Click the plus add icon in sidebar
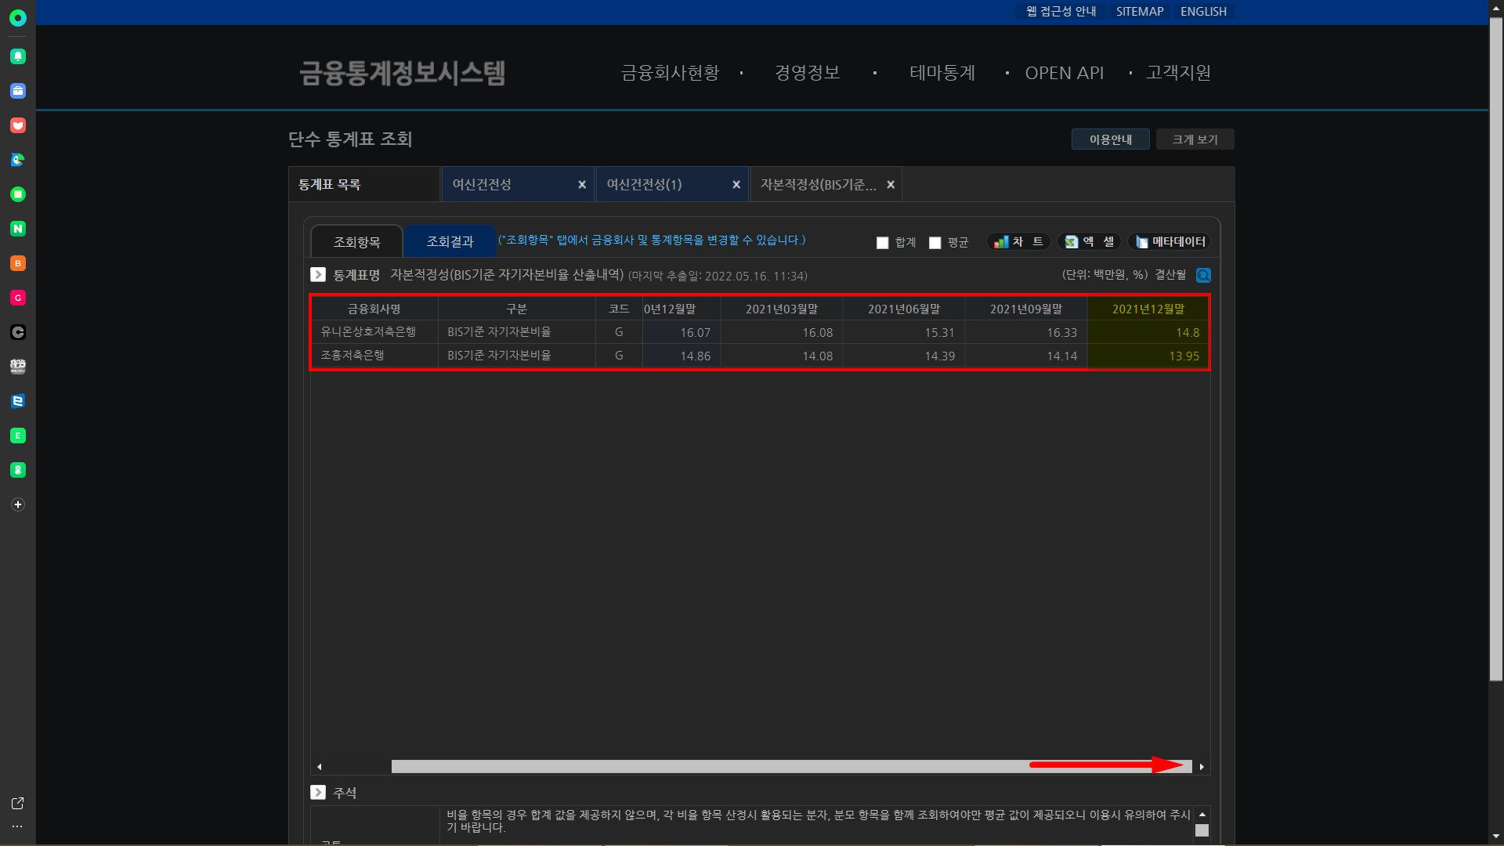1504x846 pixels. click(x=18, y=504)
